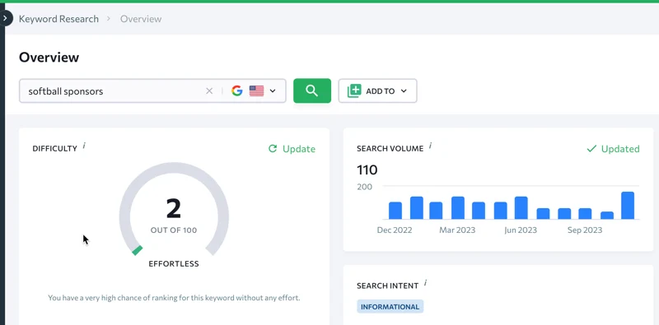Click the Dec 2022 volume bar
This screenshot has height=325, width=659.
pos(395,211)
